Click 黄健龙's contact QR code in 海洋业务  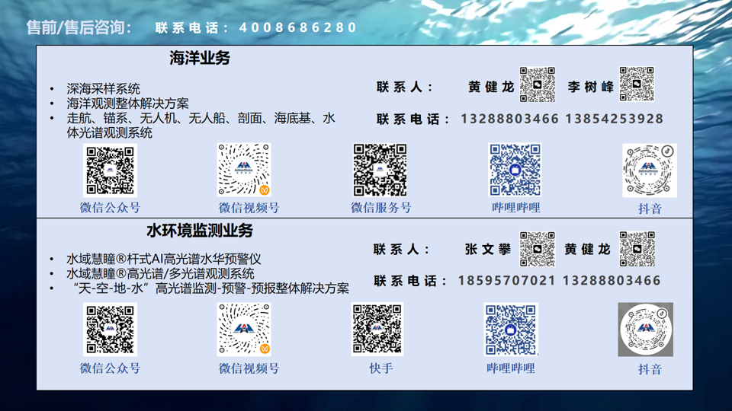(538, 84)
